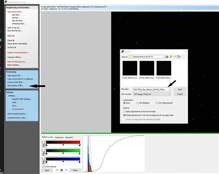Open View Menu icon in Save As dialog
This screenshot has width=219, height=174.
(x=179, y=57)
